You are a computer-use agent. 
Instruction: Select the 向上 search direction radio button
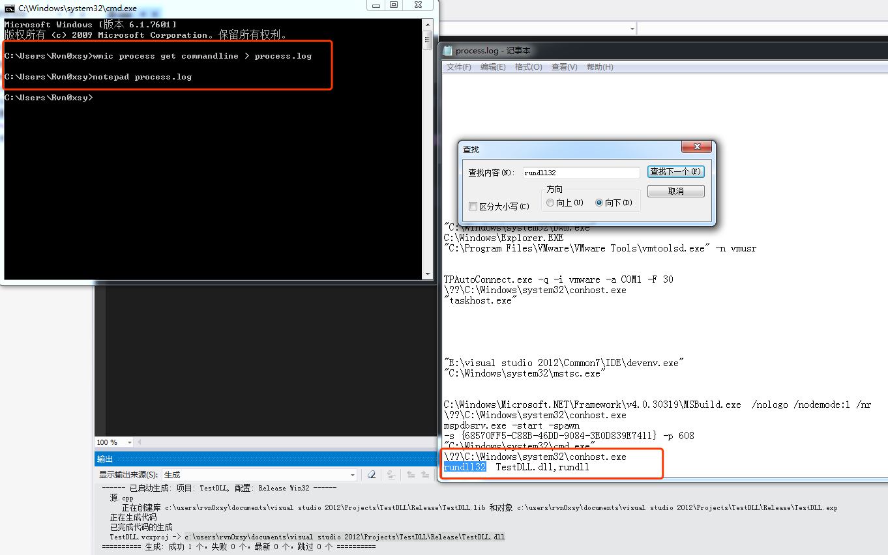pyautogui.click(x=551, y=203)
